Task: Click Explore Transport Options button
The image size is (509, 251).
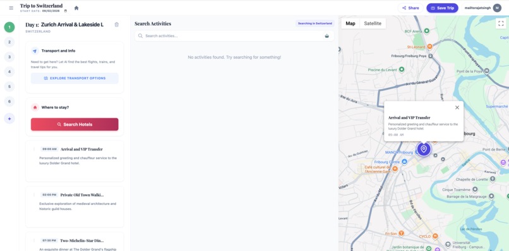Action: click(x=75, y=78)
